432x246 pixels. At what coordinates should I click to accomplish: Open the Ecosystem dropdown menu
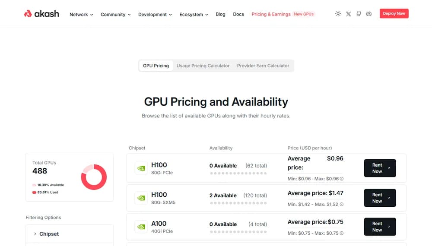[194, 14]
